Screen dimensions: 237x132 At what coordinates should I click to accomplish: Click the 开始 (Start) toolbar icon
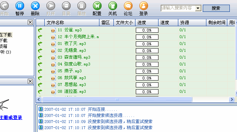(4, 6)
